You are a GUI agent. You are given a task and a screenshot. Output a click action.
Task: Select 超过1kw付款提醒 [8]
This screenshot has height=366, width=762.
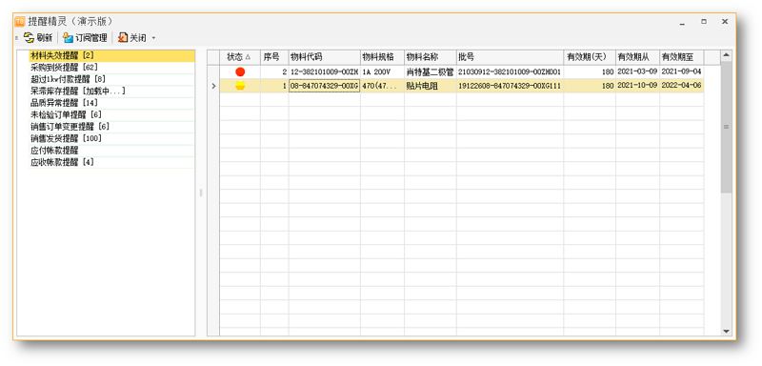(x=111, y=79)
